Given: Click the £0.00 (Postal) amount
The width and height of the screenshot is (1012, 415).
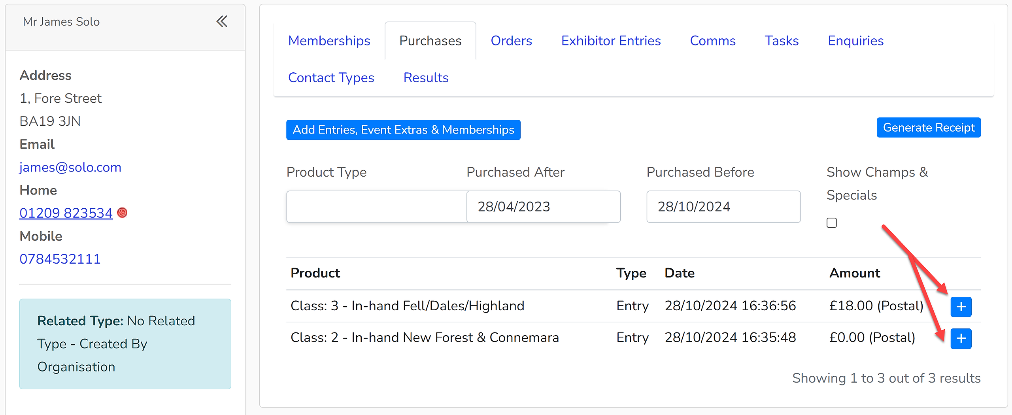Looking at the screenshot, I should click(x=872, y=338).
